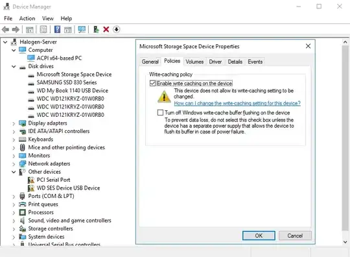Viewport: 350px width, 257px height.
Task: Open the blue Help question-mark icon
Action: click(x=58, y=29)
